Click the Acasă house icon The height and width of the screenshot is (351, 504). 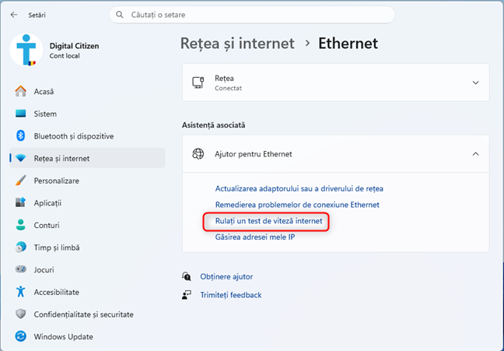coord(20,91)
